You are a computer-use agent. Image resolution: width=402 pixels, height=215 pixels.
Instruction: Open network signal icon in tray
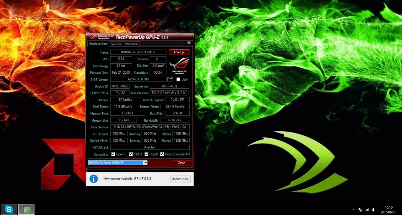tap(367, 210)
